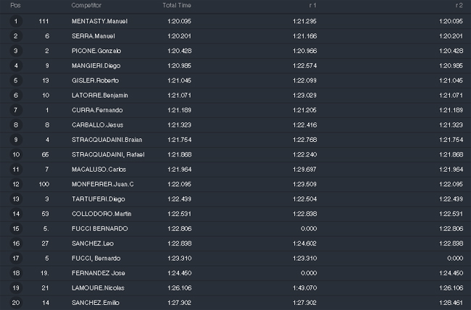Open competitor PICONE.Gonzalo
Image resolution: width=471 pixels, height=310 pixels.
tap(96, 51)
